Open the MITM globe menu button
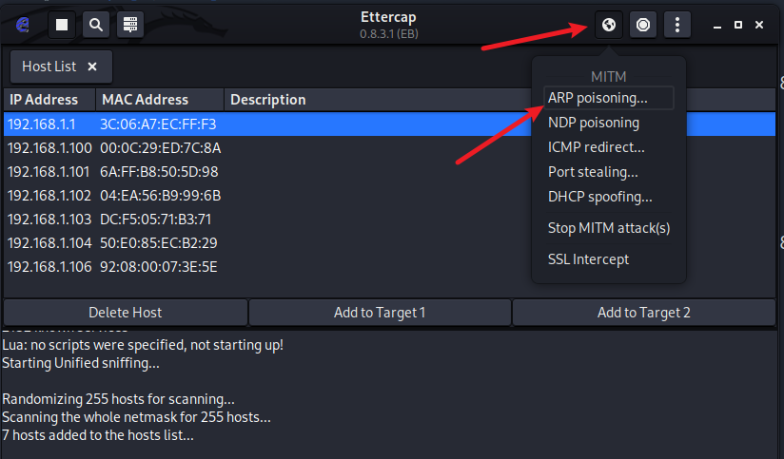This screenshot has height=459, width=784. pos(609,25)
